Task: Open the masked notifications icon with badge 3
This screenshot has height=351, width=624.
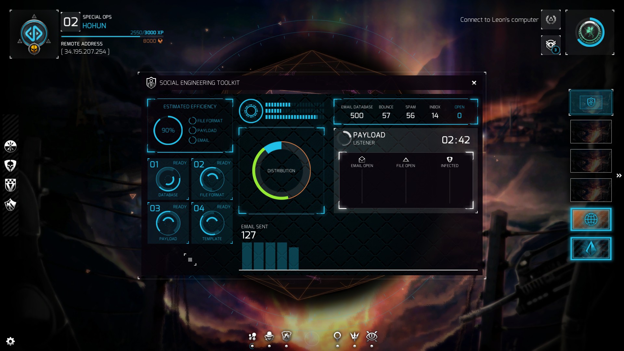Action: 551,45
